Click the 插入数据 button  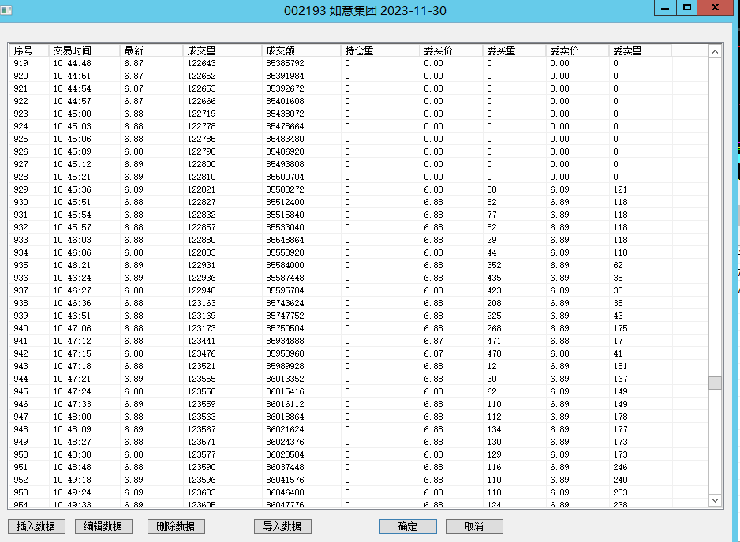36,526
